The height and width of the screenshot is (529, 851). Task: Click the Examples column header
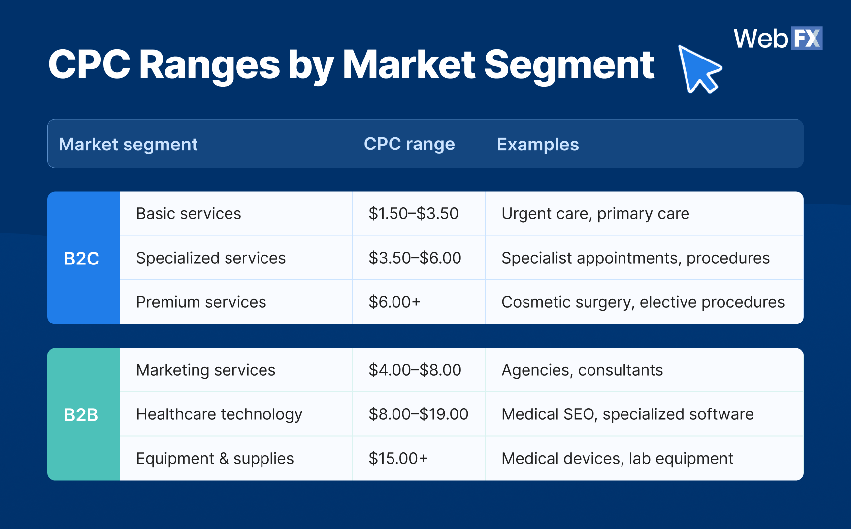coord(538,144)
